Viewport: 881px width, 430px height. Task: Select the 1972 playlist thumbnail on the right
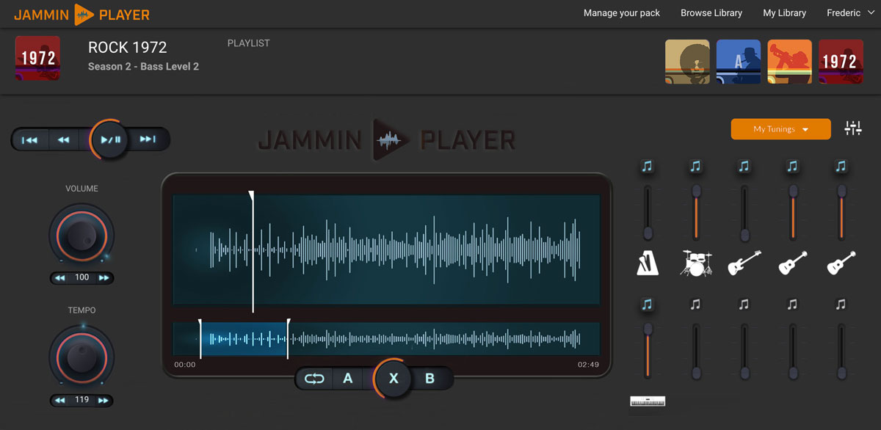pos(841,62)
